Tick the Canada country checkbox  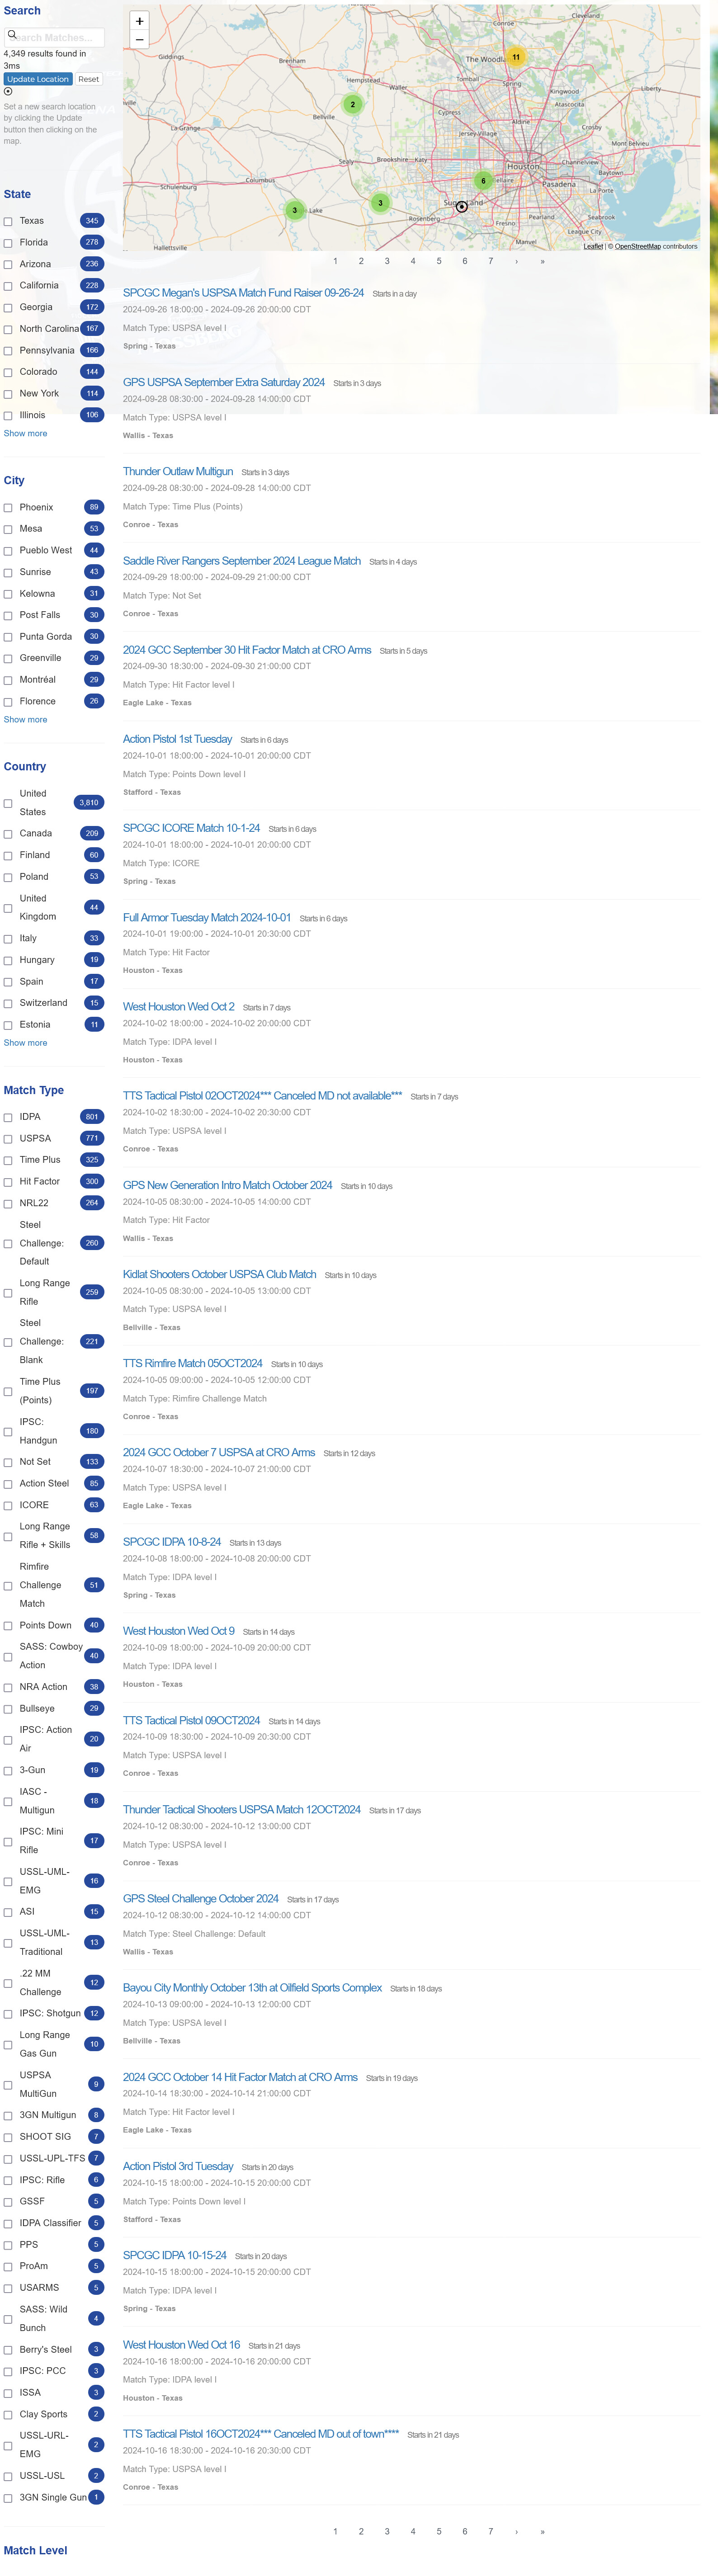click(x=8, y=833)
